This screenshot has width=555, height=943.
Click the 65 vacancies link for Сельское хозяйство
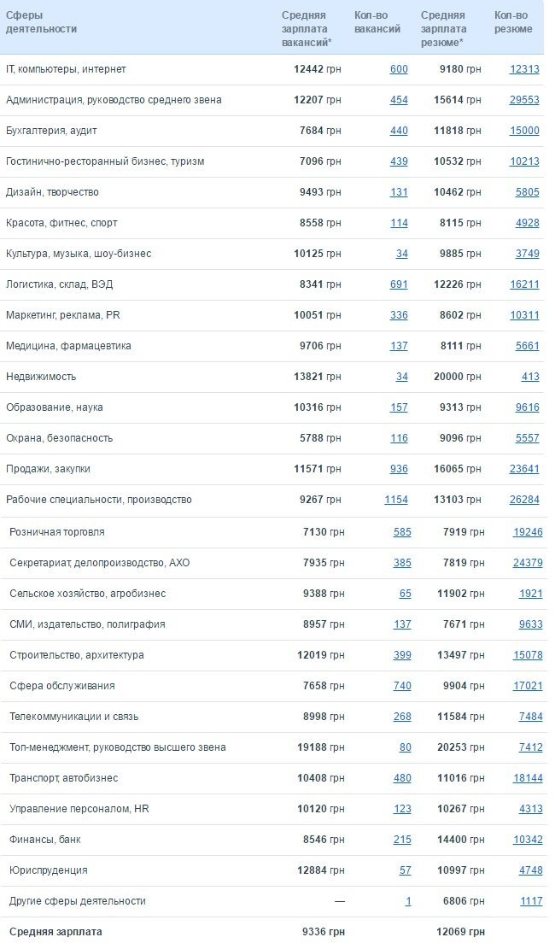(405, 594)
